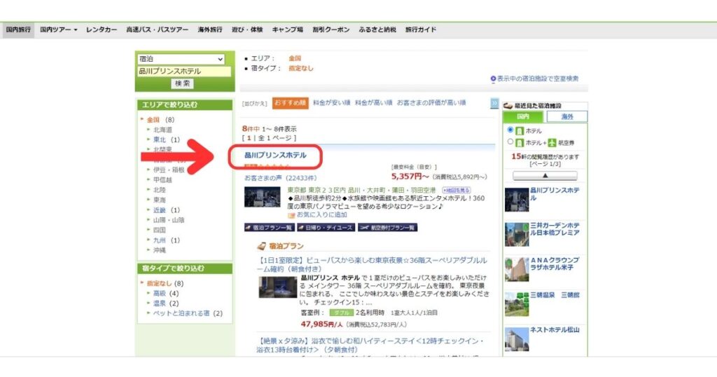
Task: Filter by area 四国
Action: (160, 230)
